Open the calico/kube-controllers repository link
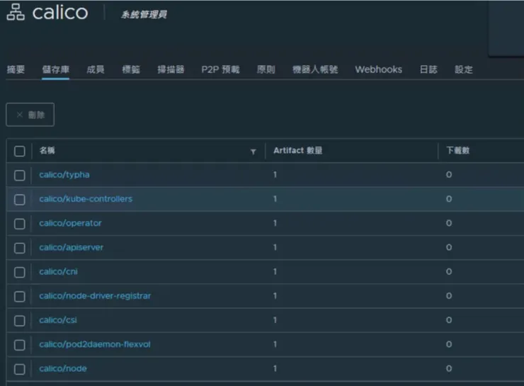524x386 pixels. click(x=86, y=199)
